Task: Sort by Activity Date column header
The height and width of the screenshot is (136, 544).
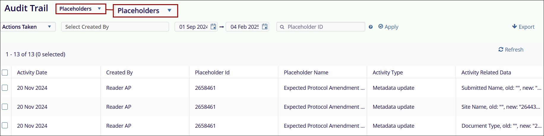Action: [x=32, y=73]
